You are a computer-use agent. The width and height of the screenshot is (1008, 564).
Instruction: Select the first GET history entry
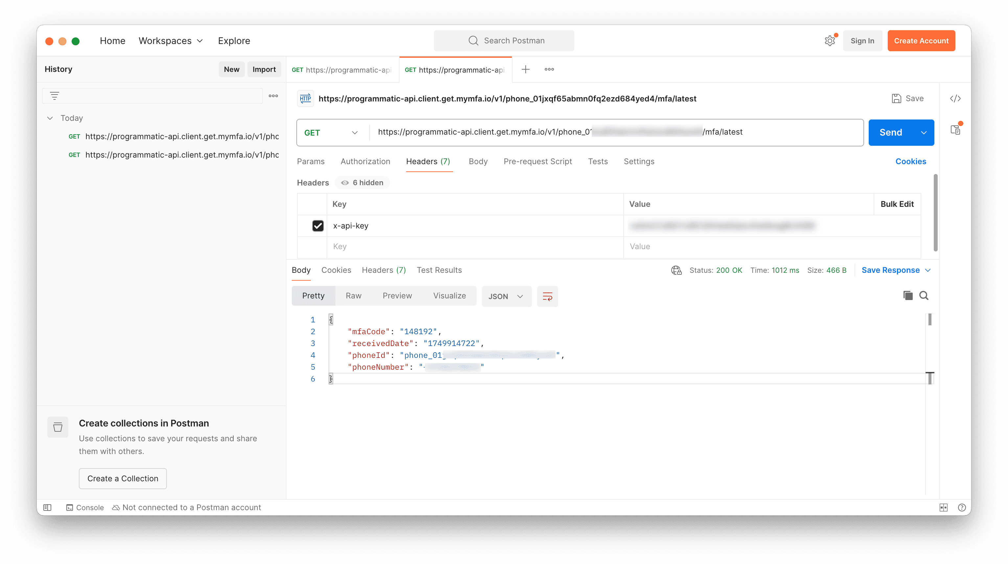(174, 137)
